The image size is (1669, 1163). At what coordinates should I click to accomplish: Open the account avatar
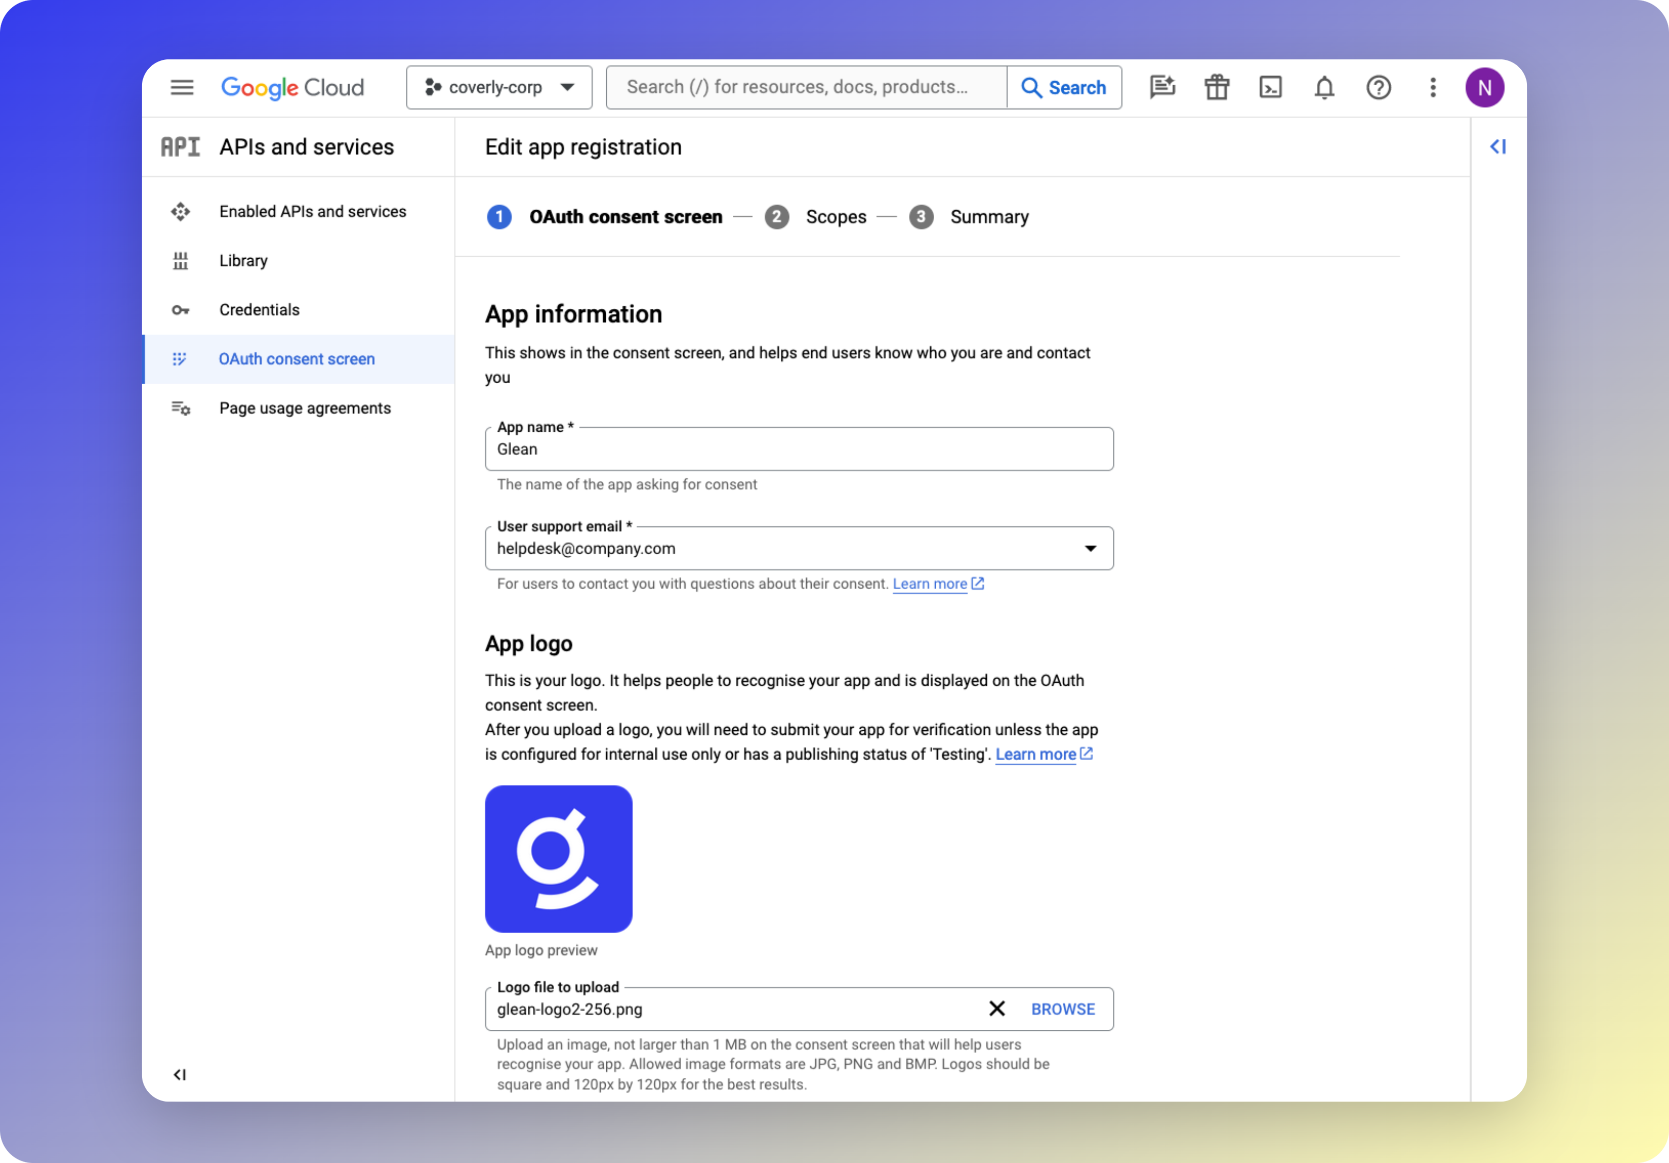1485,87
